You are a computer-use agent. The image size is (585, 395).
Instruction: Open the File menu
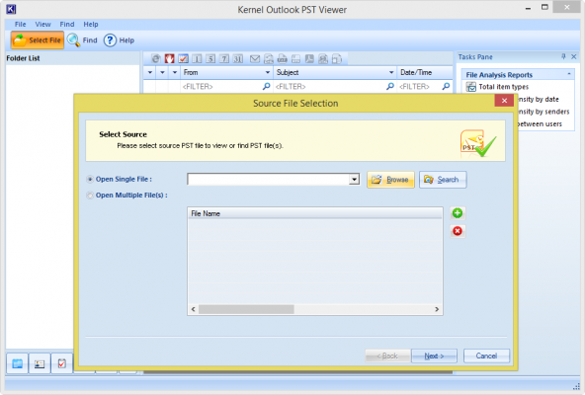pyautogui.click(x=20, y=25)
